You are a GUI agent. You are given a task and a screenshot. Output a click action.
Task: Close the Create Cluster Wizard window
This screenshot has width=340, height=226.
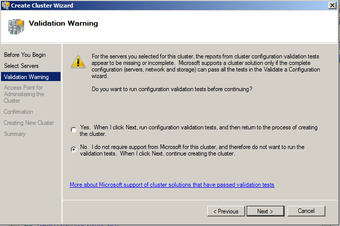click(x=332, y=5)
